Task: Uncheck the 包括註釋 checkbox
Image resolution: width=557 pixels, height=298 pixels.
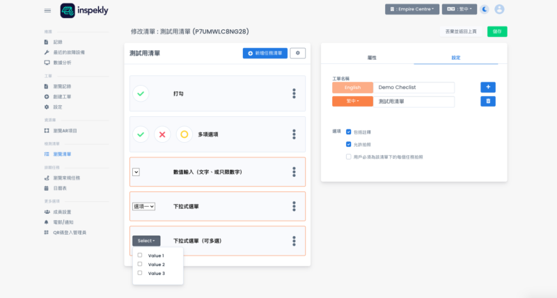Action: [349, 132]
